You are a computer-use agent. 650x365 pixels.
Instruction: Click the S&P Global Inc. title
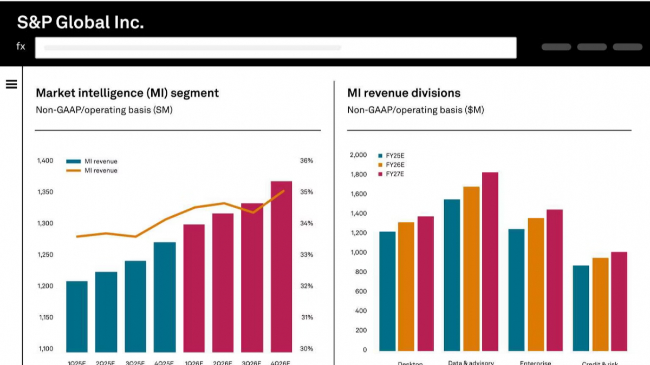coord(80,23)
